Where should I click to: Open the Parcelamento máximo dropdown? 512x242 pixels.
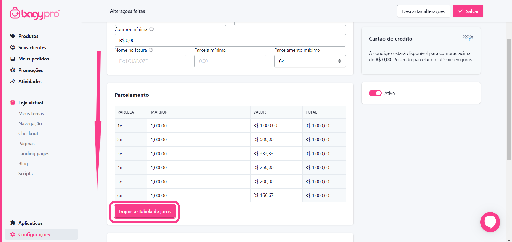pos(310,61)
